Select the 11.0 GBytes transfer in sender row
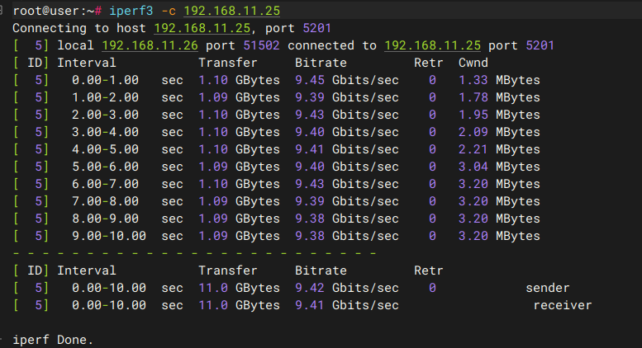This screenshot has width=642, height=348. pos(239,288)
